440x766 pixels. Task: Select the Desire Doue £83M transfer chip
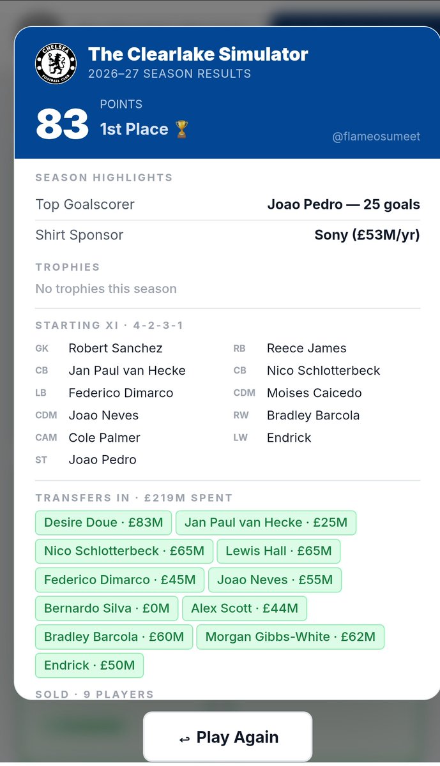click(x=103, y=523)
